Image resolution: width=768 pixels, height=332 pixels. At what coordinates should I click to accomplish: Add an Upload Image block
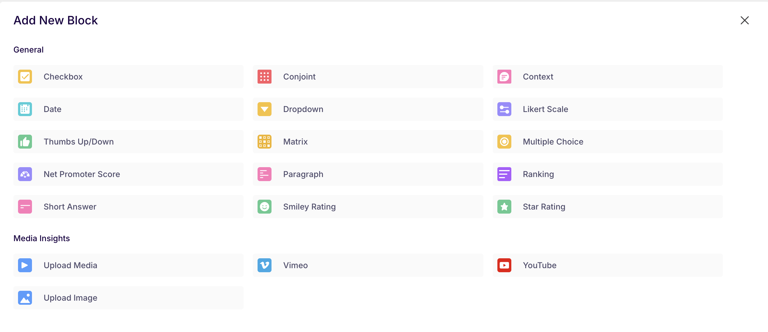128,297
